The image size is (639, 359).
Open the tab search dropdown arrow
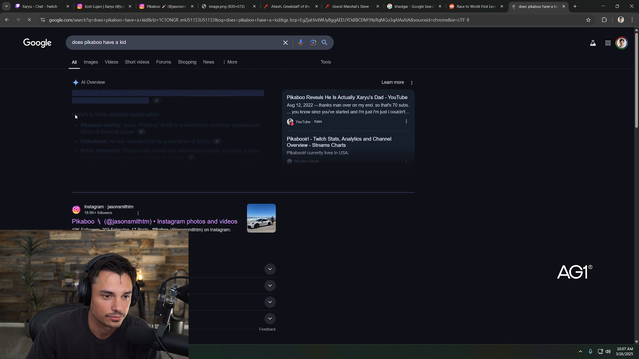click(x=6, y=6)
